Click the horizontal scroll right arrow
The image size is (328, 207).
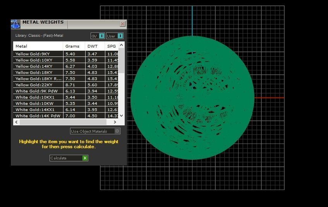pyautogui.click(x=115, y=122)
